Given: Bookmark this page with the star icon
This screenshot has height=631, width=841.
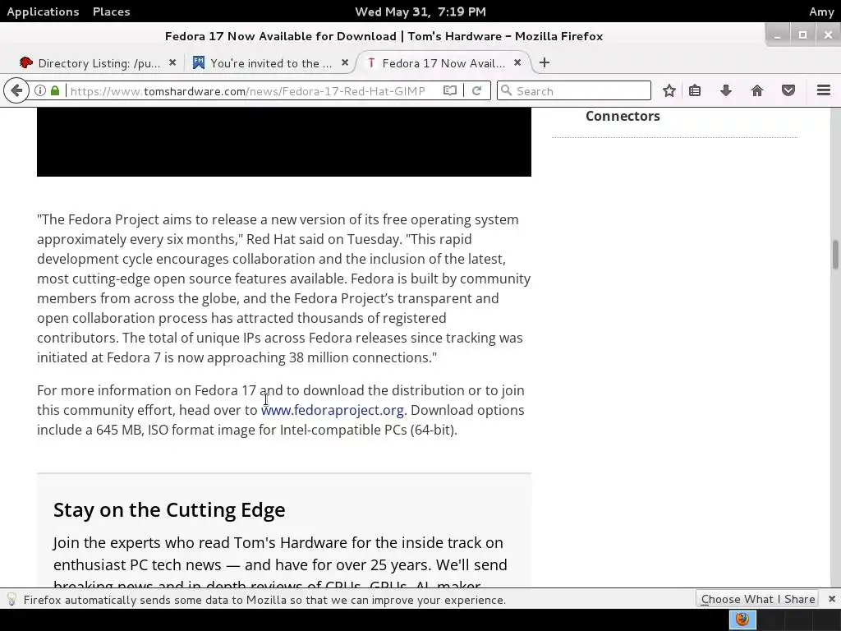Looking at the screenshot, I should (x=669, y=90).
